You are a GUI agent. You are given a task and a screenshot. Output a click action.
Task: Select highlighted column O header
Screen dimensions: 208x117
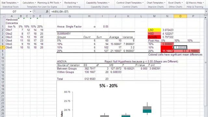180,16
